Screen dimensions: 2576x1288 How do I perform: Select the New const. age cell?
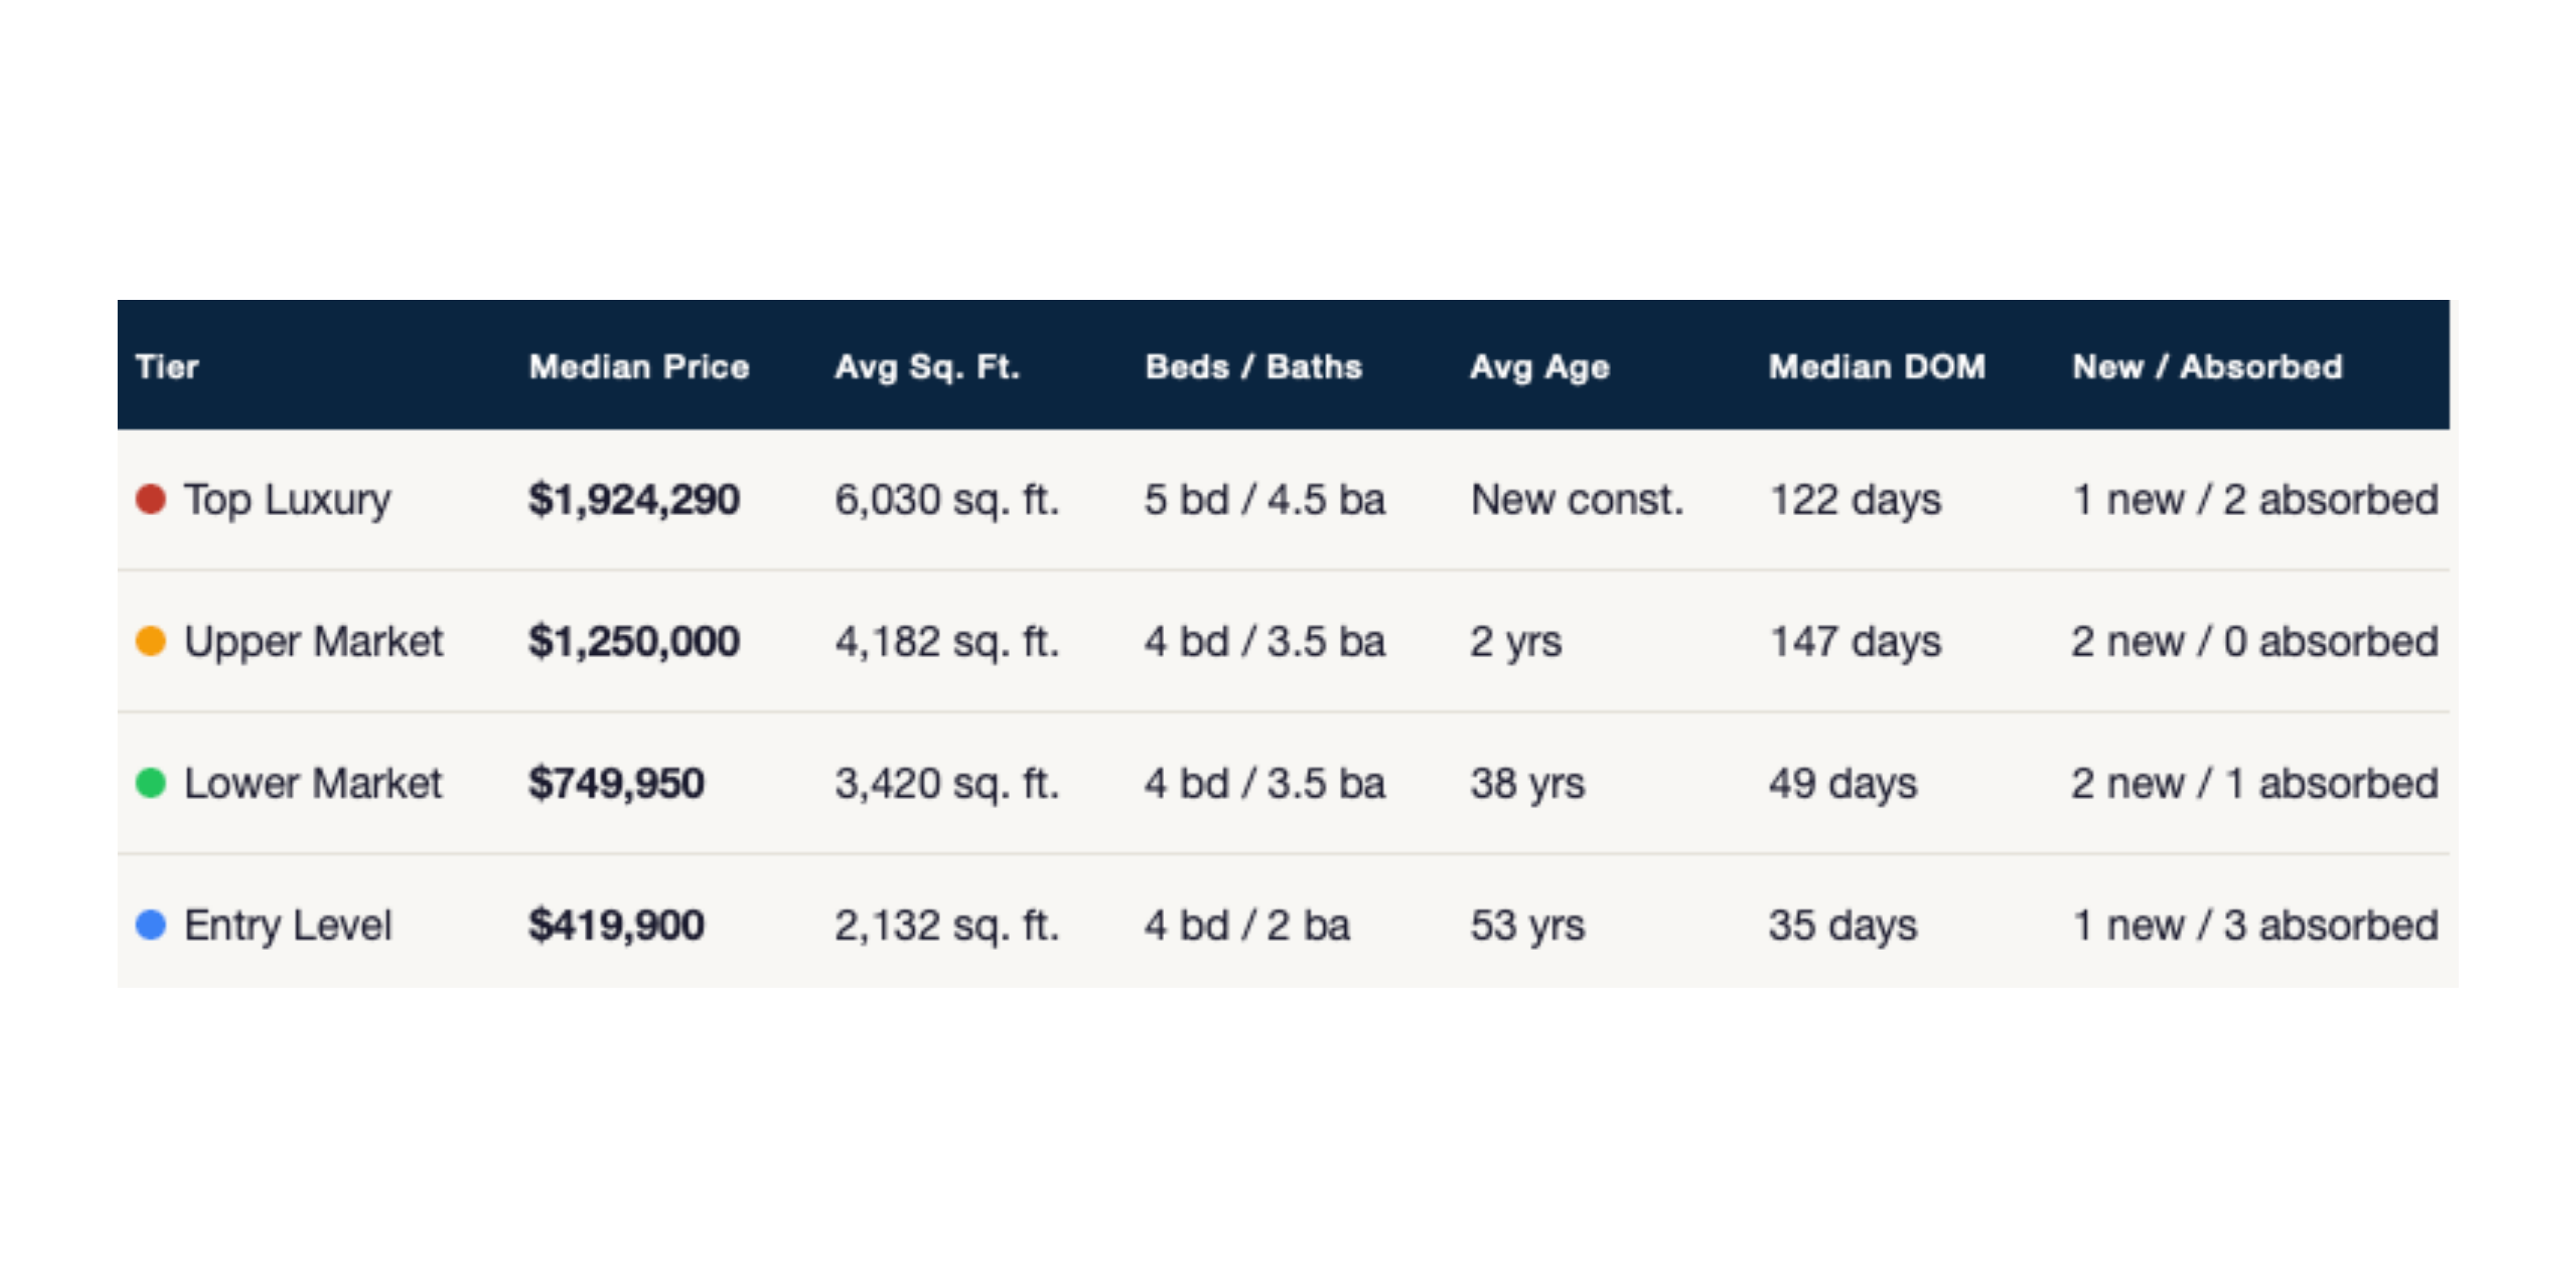click(1577, 499)
